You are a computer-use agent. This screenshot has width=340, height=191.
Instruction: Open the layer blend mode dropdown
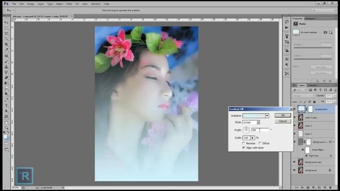pyautogui.click(x=303, y=95)
